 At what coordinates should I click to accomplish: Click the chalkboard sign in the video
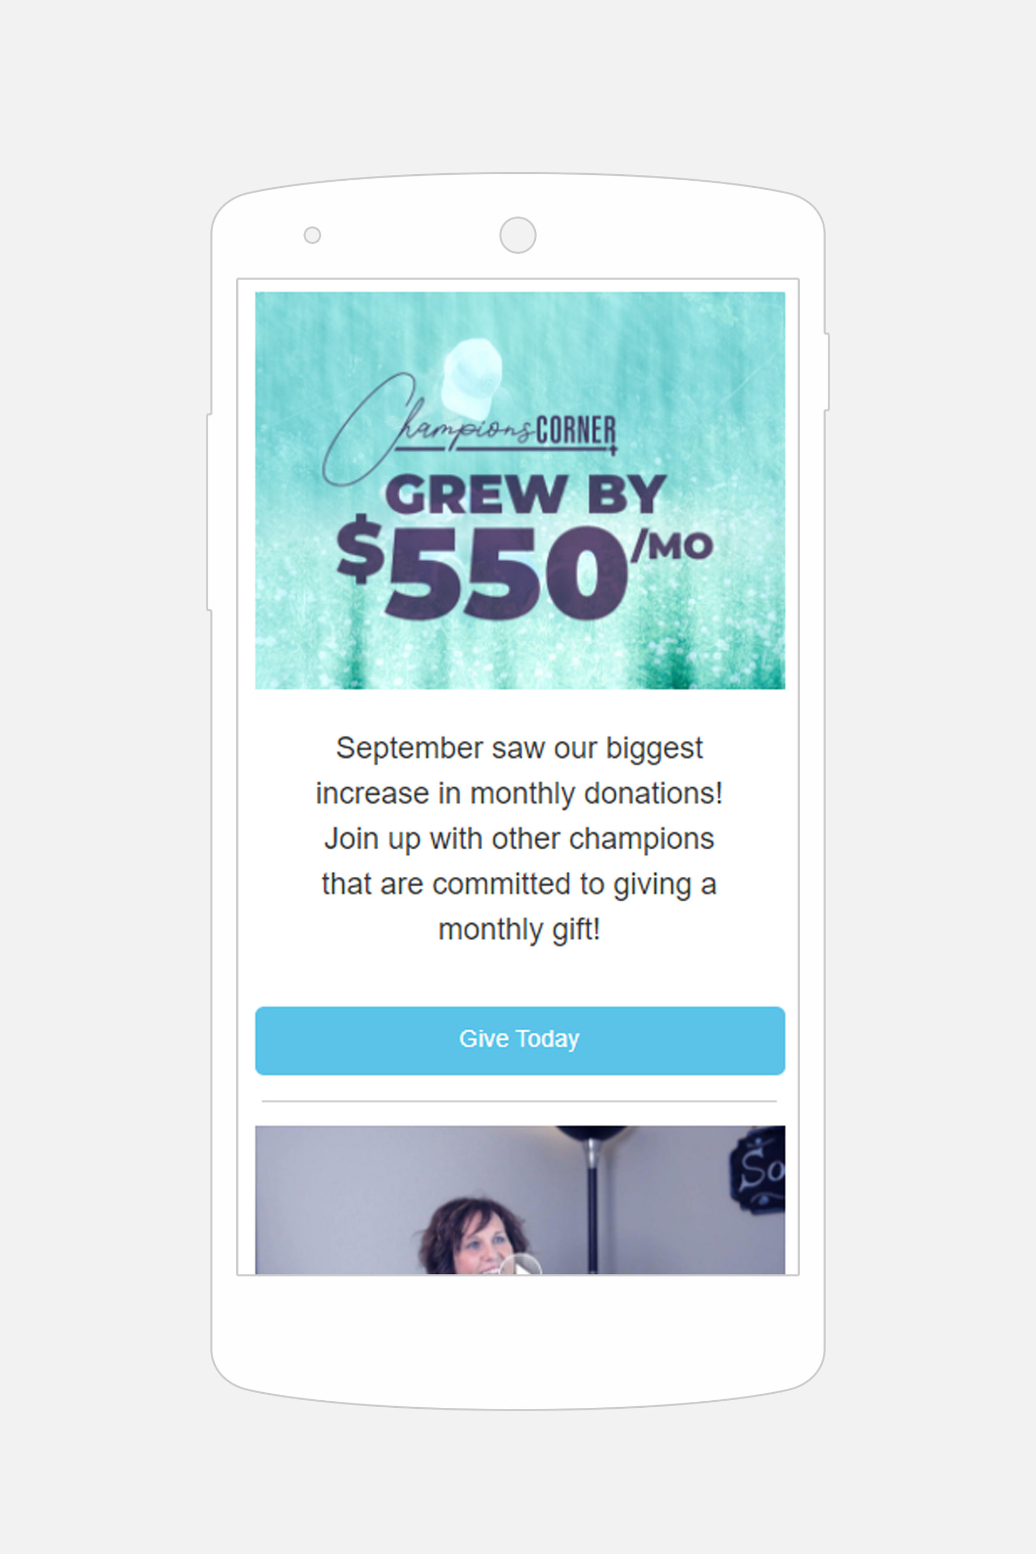tap(758, 1170)
